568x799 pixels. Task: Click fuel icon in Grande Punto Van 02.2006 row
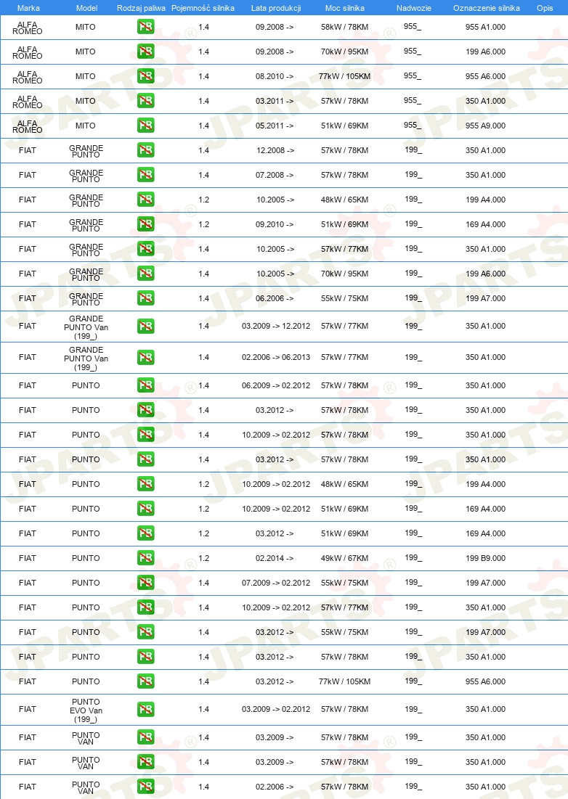pyautogui.click(x=146, y=357)
